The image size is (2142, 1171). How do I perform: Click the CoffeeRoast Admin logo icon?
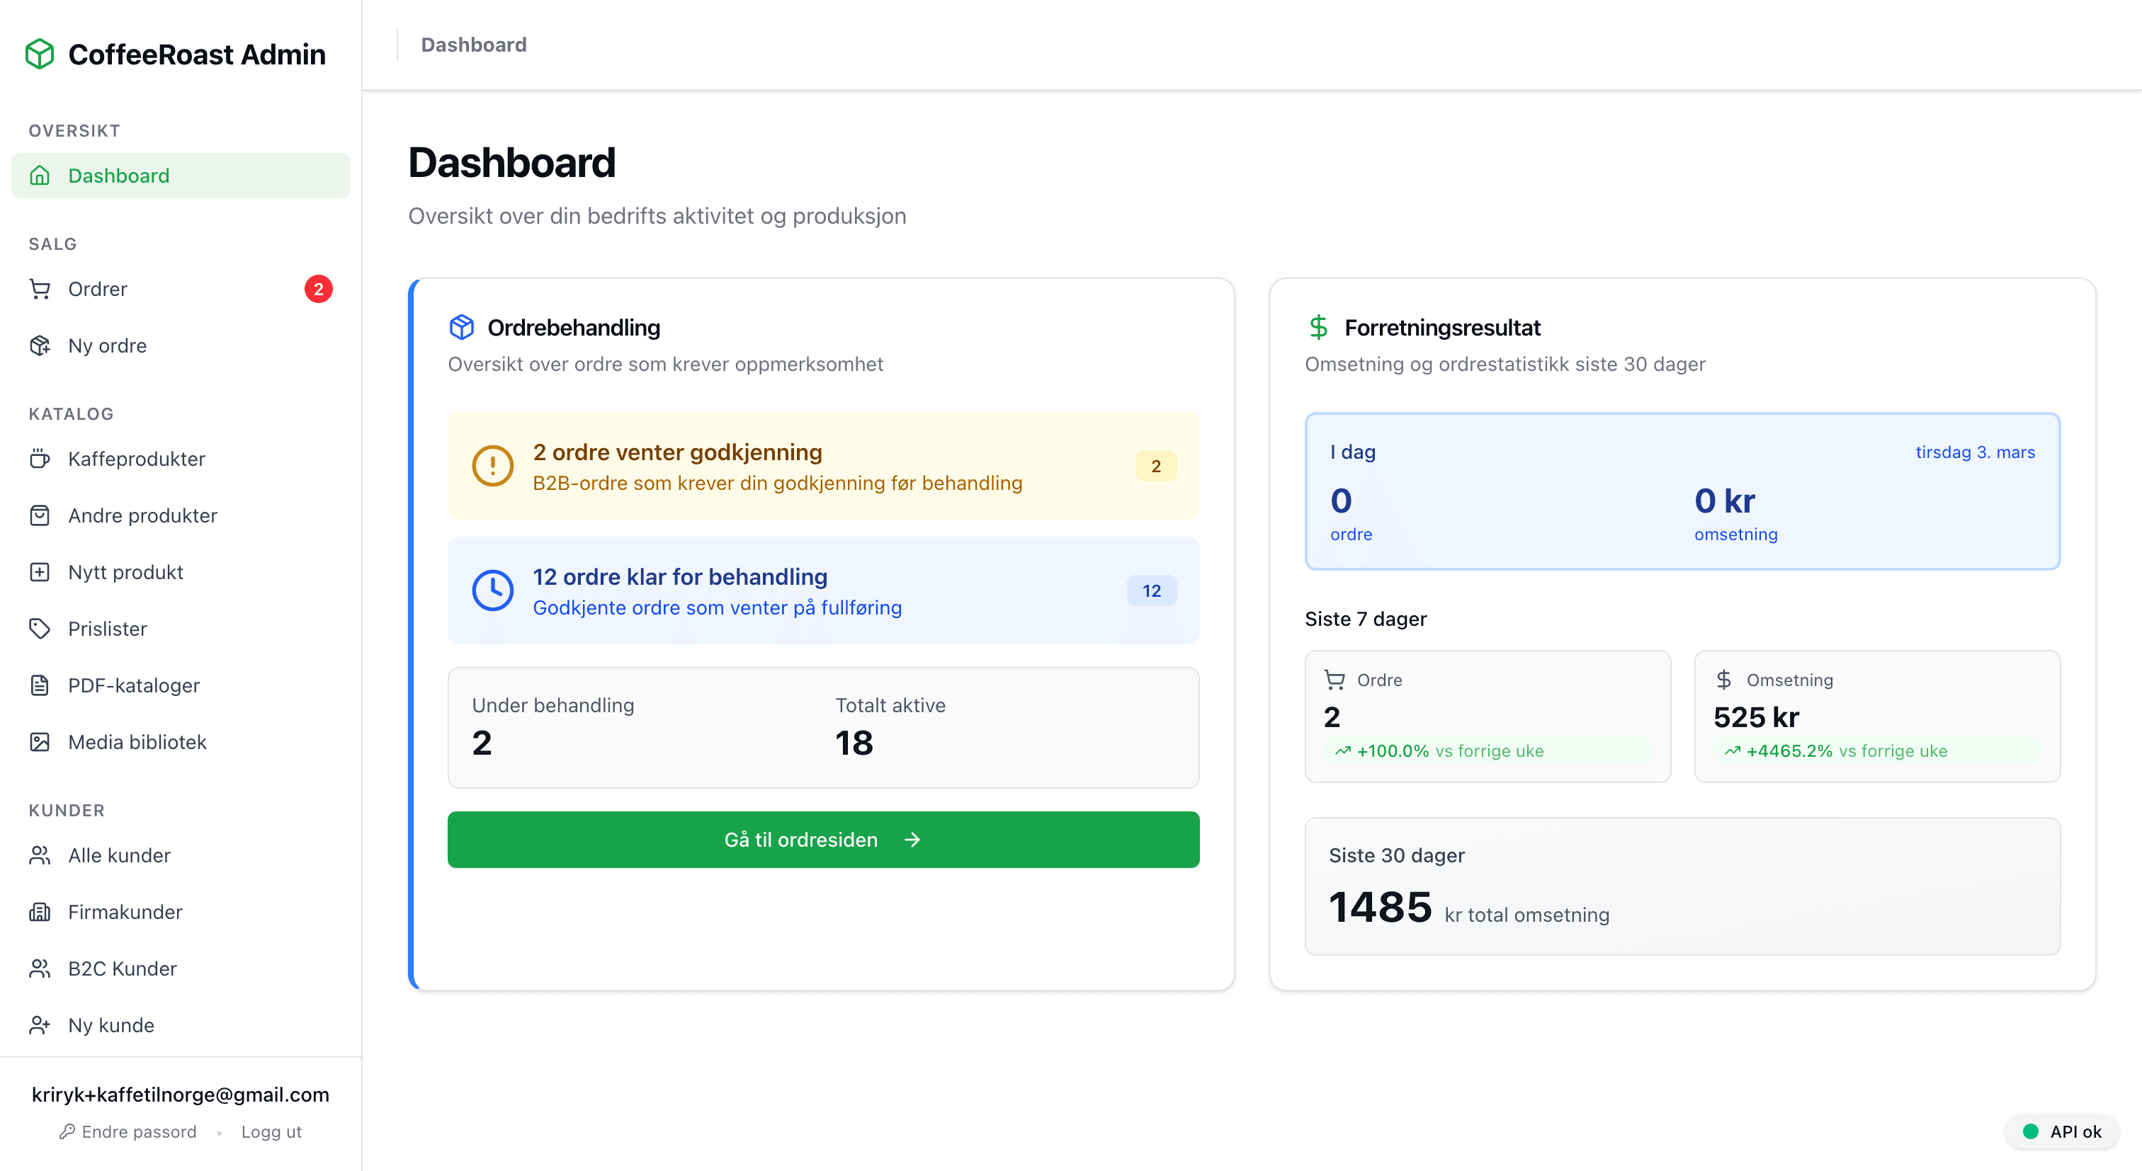tap(38, 53)
